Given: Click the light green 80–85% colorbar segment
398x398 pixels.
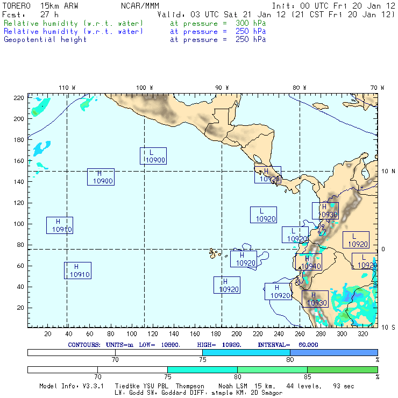Looking at the screenshot, I should pyautogui.click(x=272, y=370).
